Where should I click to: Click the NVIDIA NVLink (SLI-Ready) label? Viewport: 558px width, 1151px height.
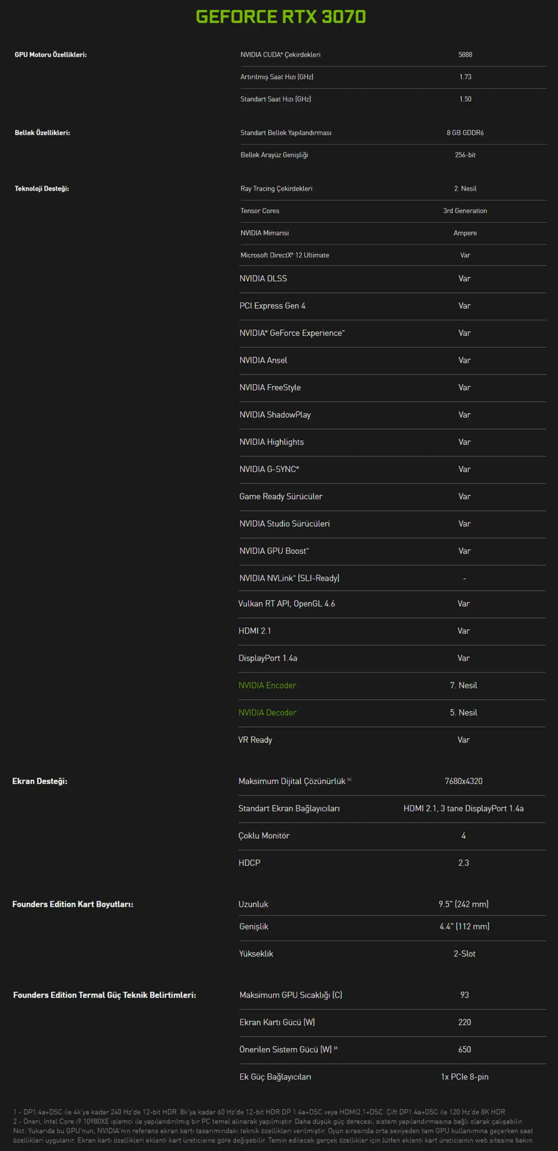tap(289, 578)
